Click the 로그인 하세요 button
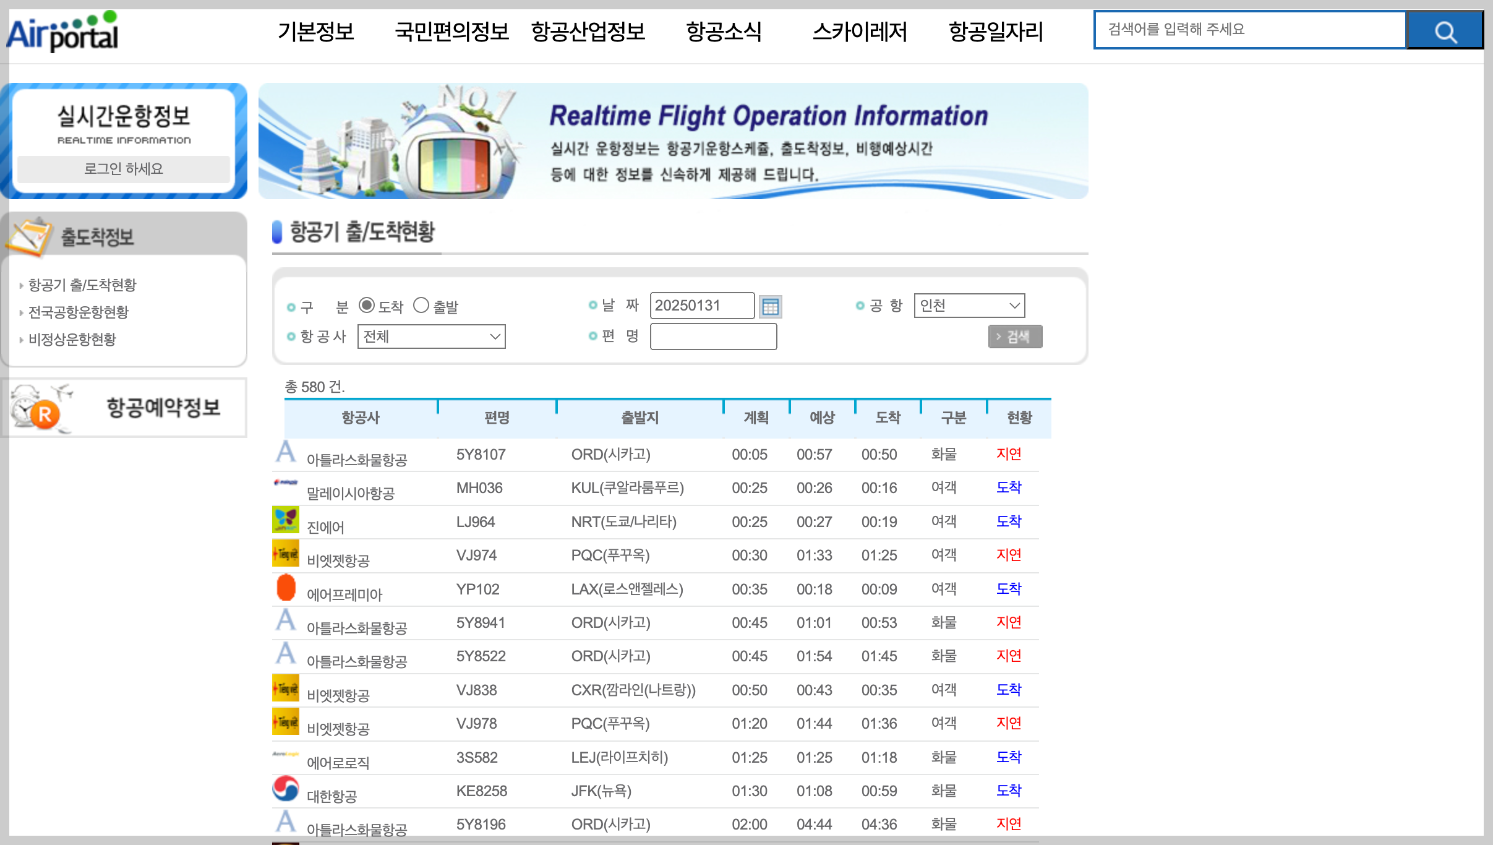The width and height of the screenshot is (1493, 845). click(124, 169)
